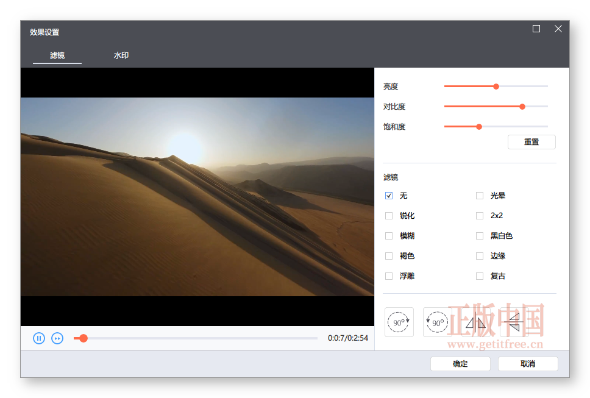This screenshot has width=590, height=398.
Task: Maximize the 效果设置 window
Action: [536, 29]
